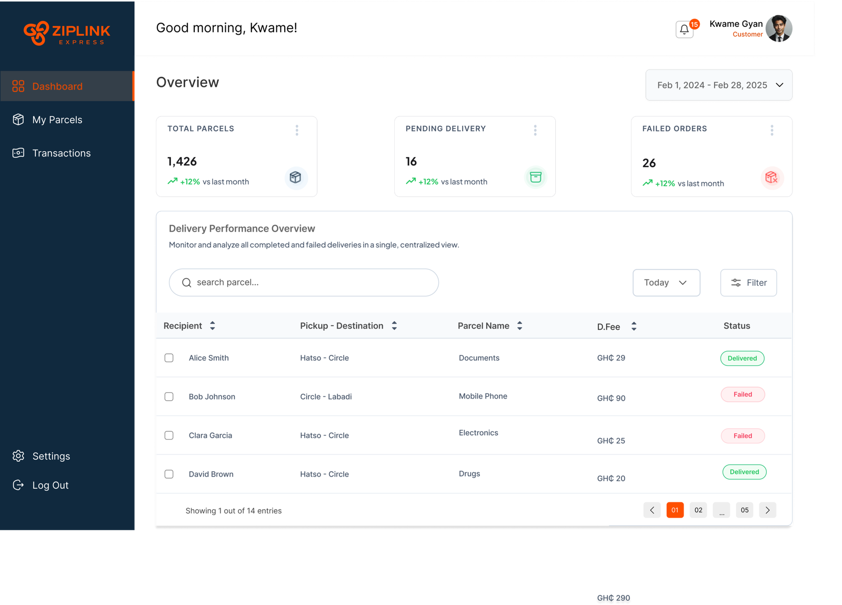Expand the date range dropdown
This screenshot has height=605, width=842.
[718, 85]
